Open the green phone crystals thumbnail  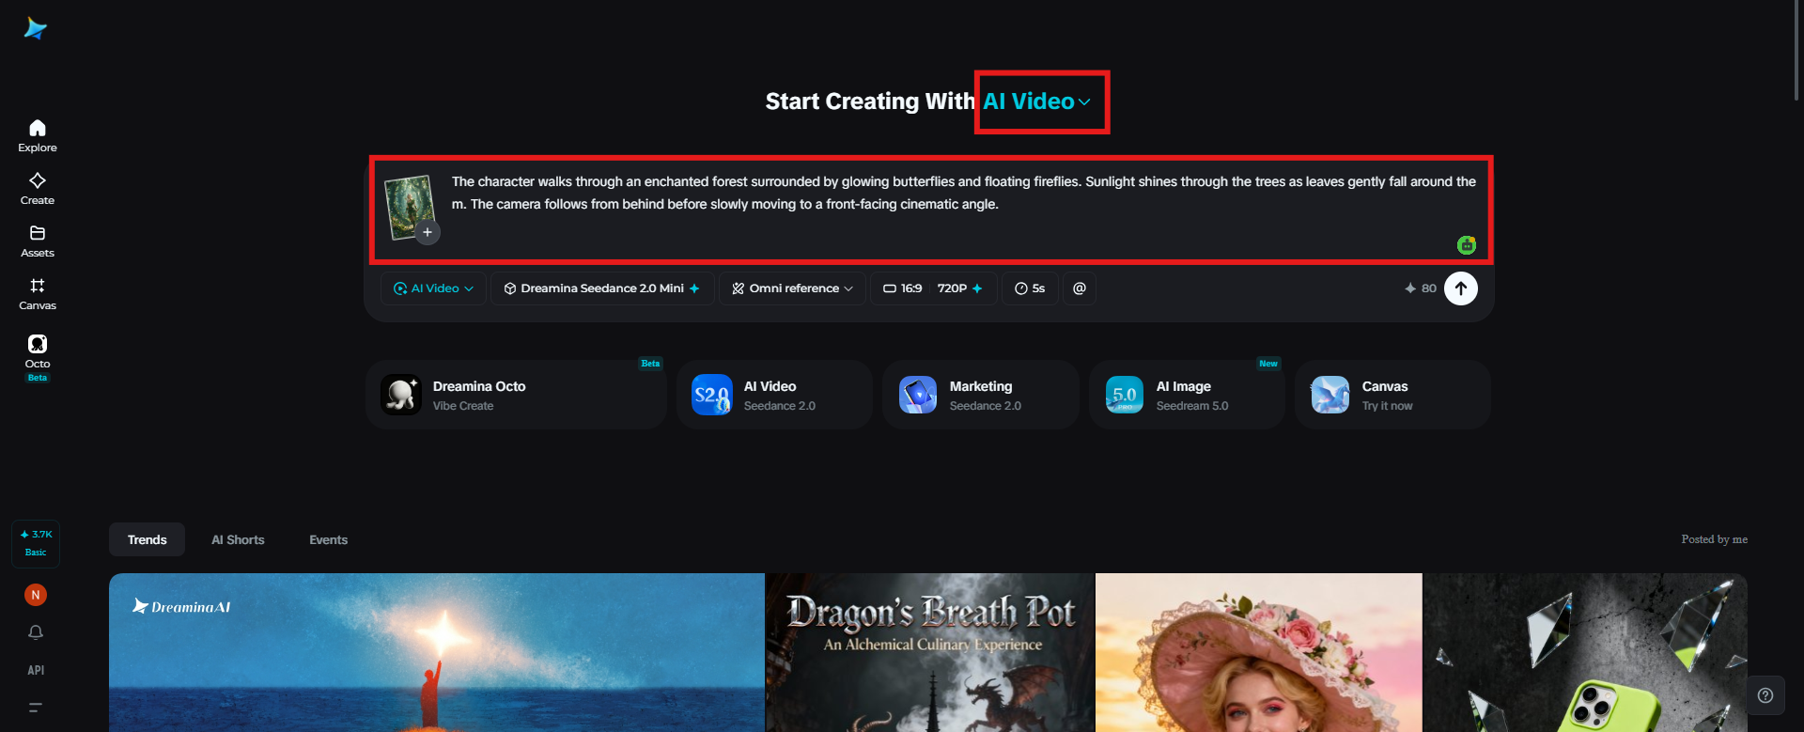pos(1585,652)
